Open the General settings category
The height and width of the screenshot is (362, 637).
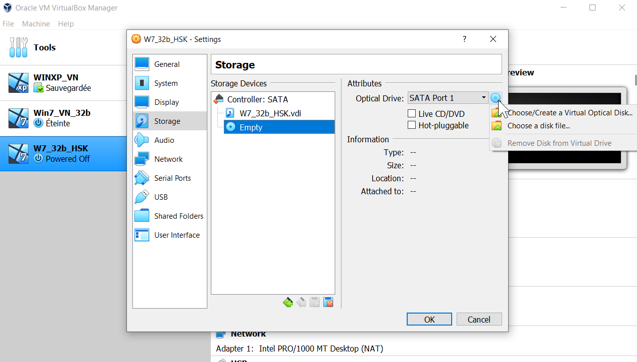point(169,64)
